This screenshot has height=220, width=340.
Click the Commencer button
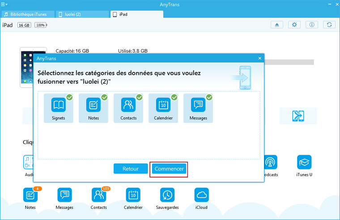[x=169, y=169]
